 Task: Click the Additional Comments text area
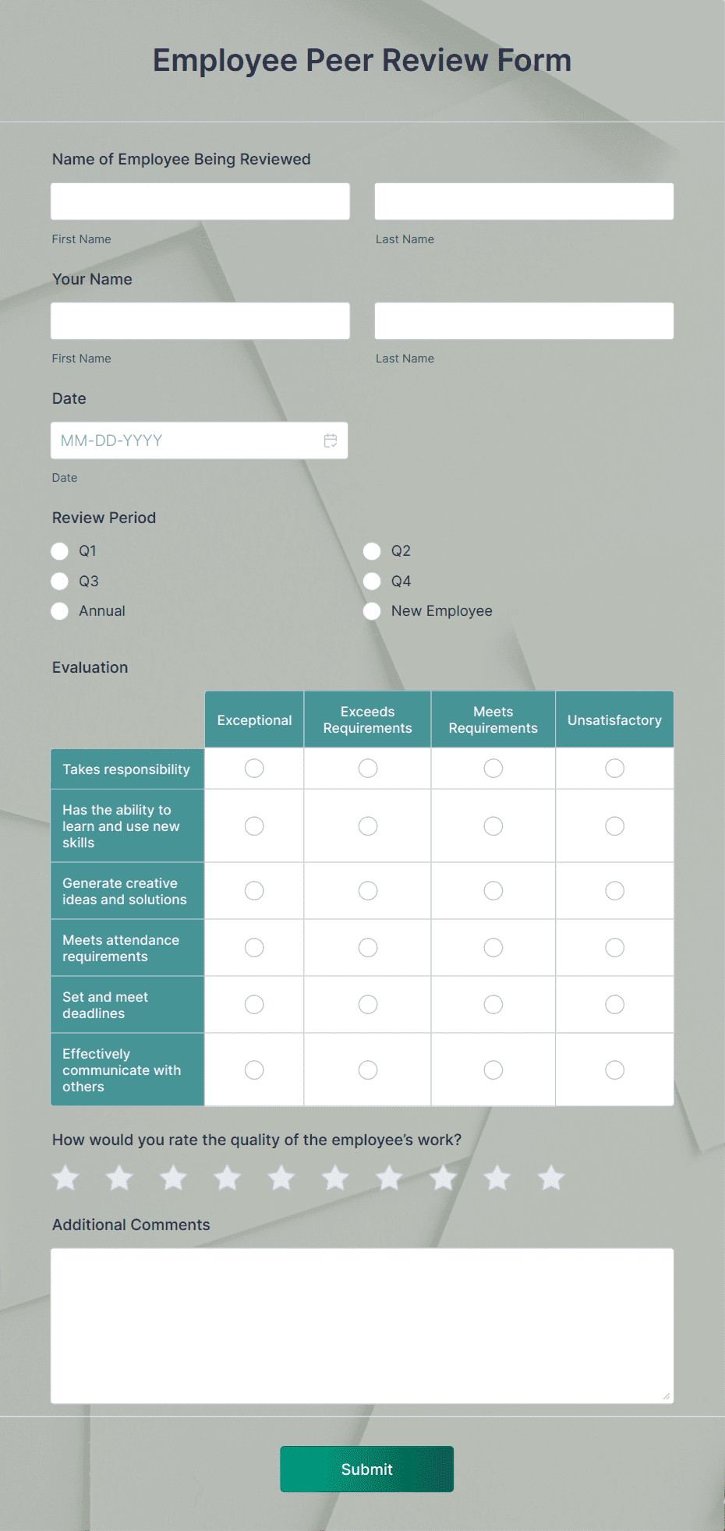coord(362,1325)
